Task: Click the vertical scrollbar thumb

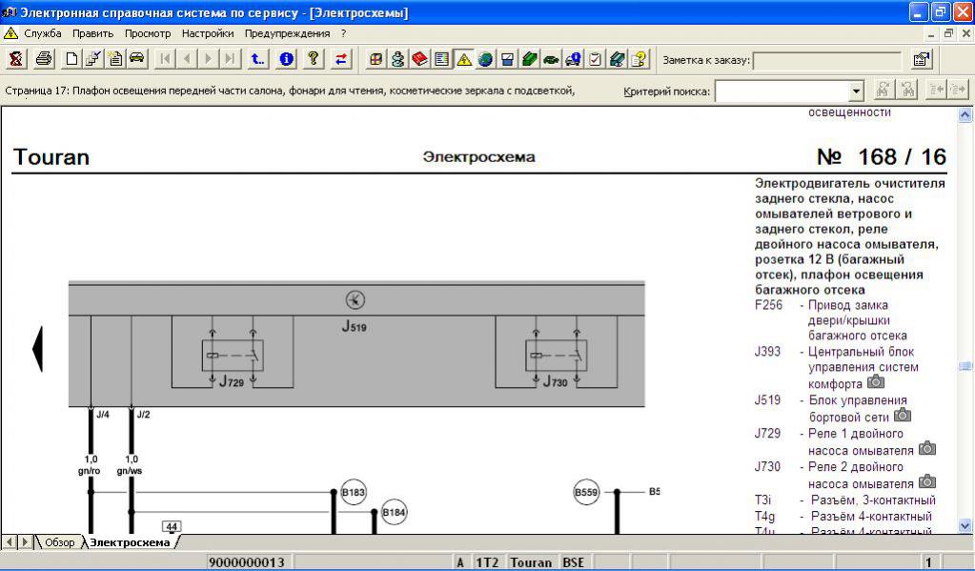Action: pyautogui.click(x=965, y=366)
